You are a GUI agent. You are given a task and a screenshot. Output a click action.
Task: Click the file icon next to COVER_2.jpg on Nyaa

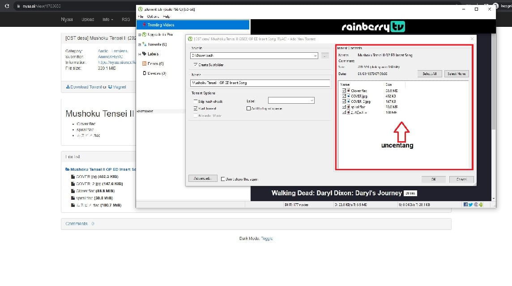[73, 184]
